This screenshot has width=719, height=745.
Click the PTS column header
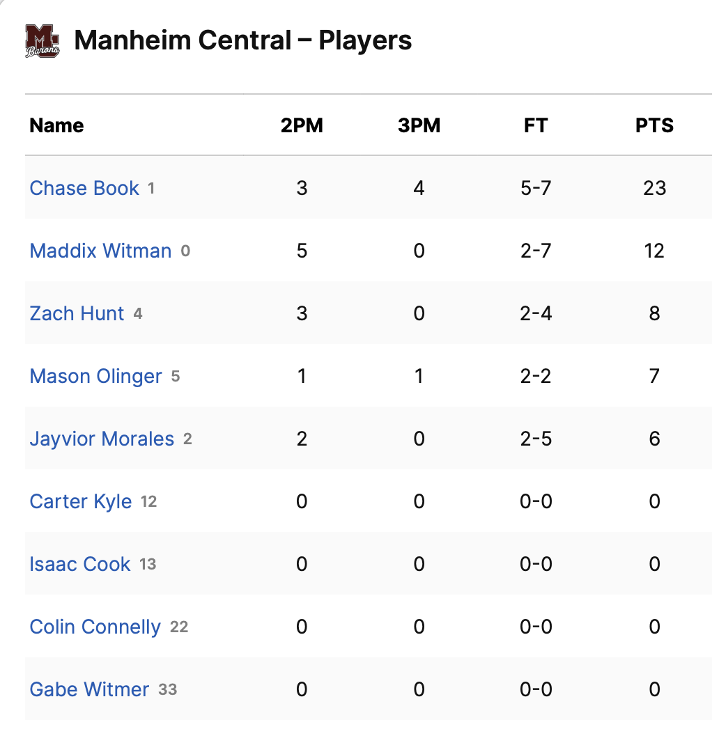tap(654, 125)
